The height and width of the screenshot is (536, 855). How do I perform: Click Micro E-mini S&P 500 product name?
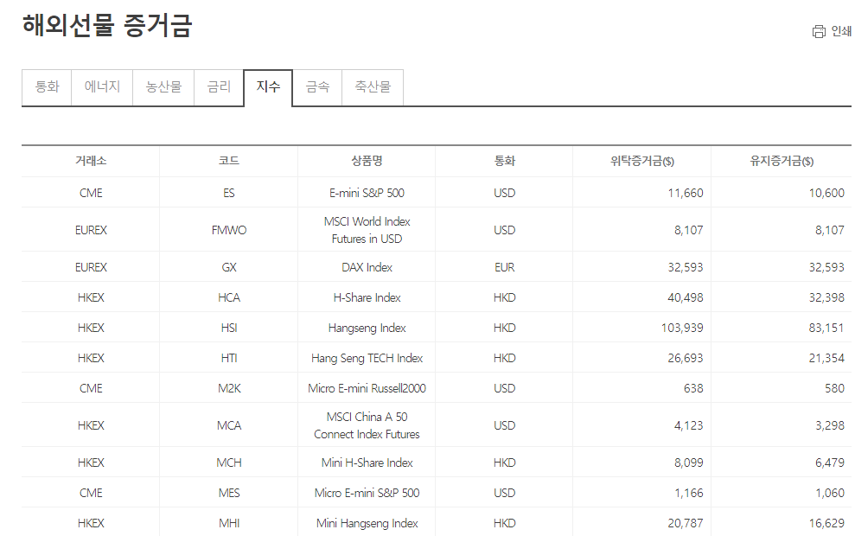click(367, 493)
